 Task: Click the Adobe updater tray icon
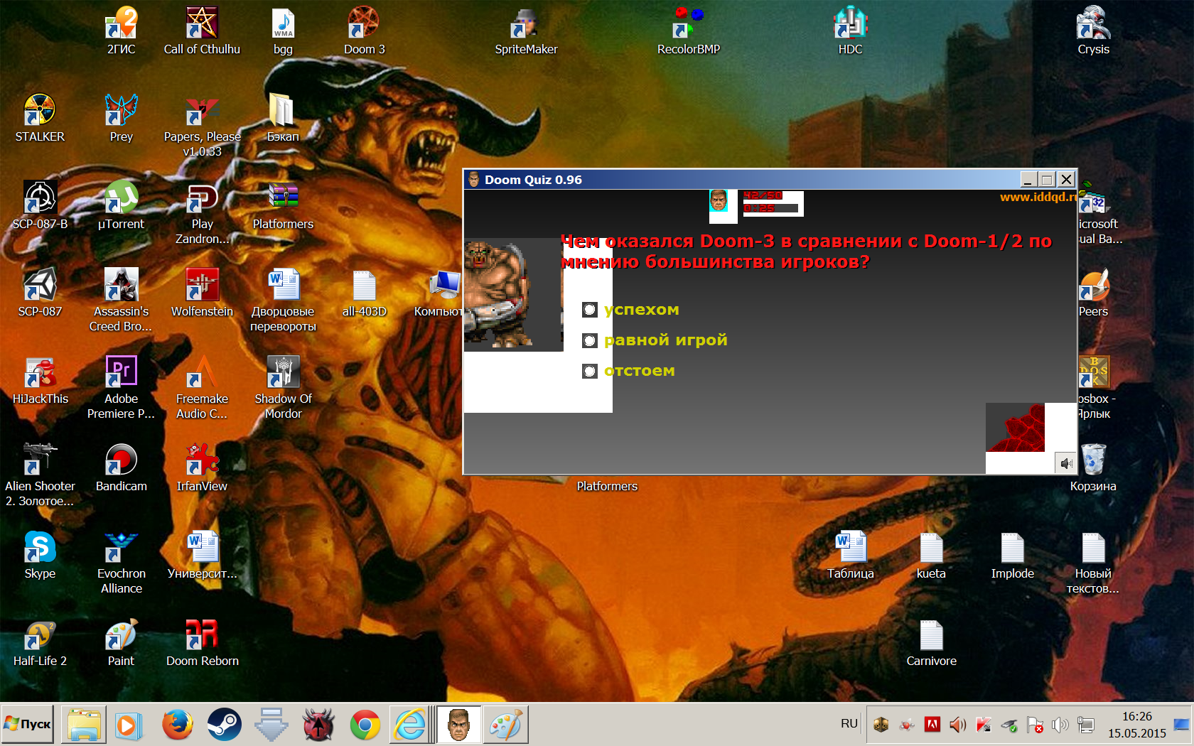point(932,725)
